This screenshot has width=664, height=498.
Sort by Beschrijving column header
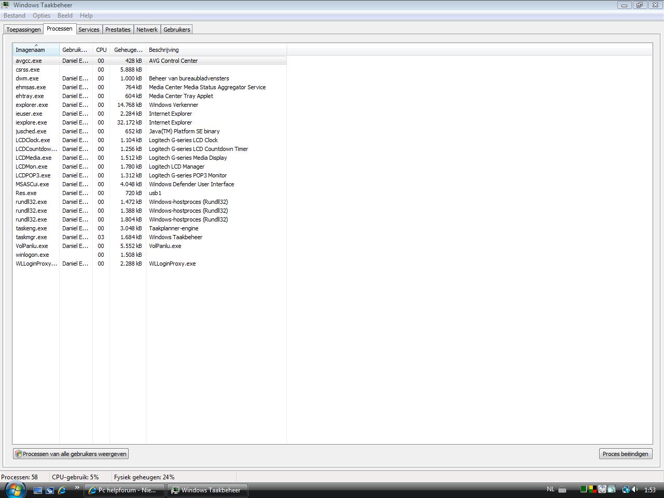coord(216,50)
